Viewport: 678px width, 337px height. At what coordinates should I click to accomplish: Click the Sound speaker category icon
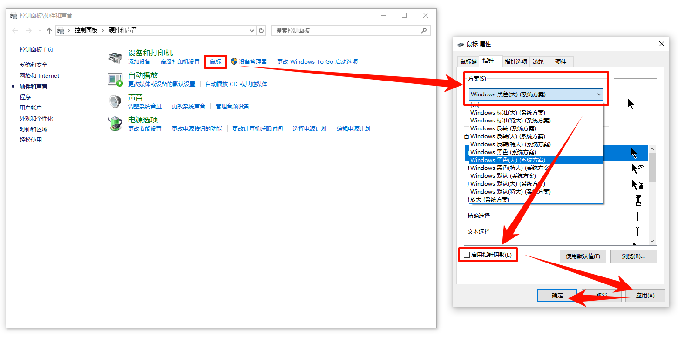pyautogui.click(x=115, y=101)
